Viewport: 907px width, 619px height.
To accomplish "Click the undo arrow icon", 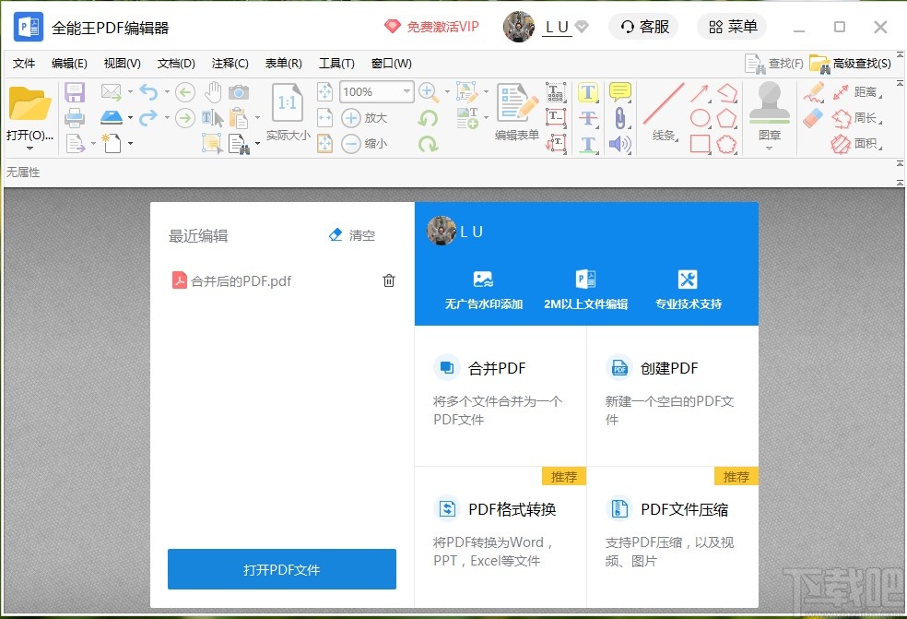I will click(x=148, y=91).
